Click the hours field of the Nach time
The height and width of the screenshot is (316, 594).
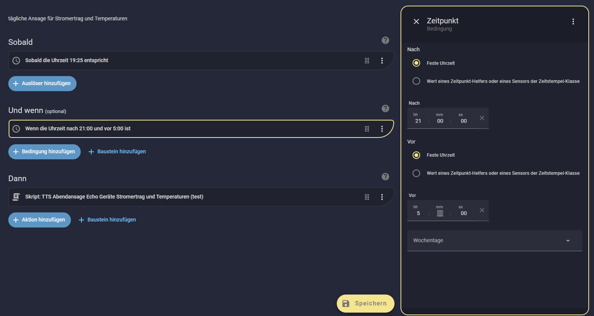pos(418,121)
